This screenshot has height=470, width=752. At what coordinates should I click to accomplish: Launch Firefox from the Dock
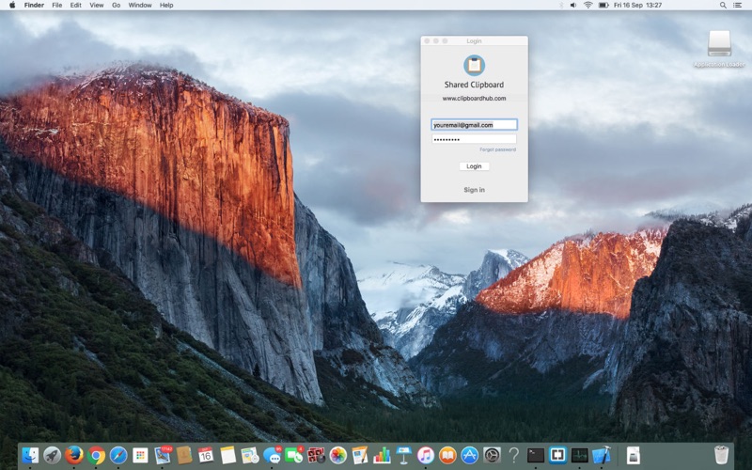tap(74, 455)
